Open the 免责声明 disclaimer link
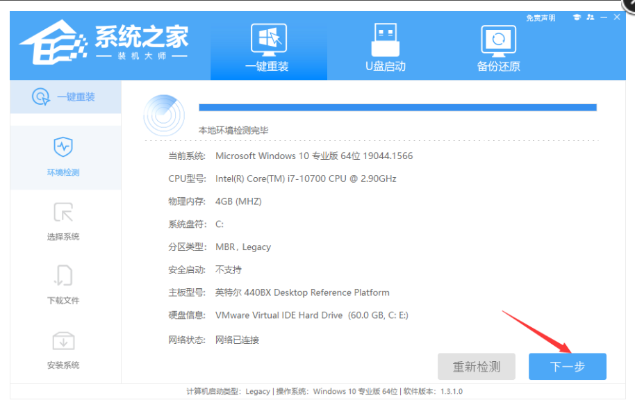 [541, 18]
